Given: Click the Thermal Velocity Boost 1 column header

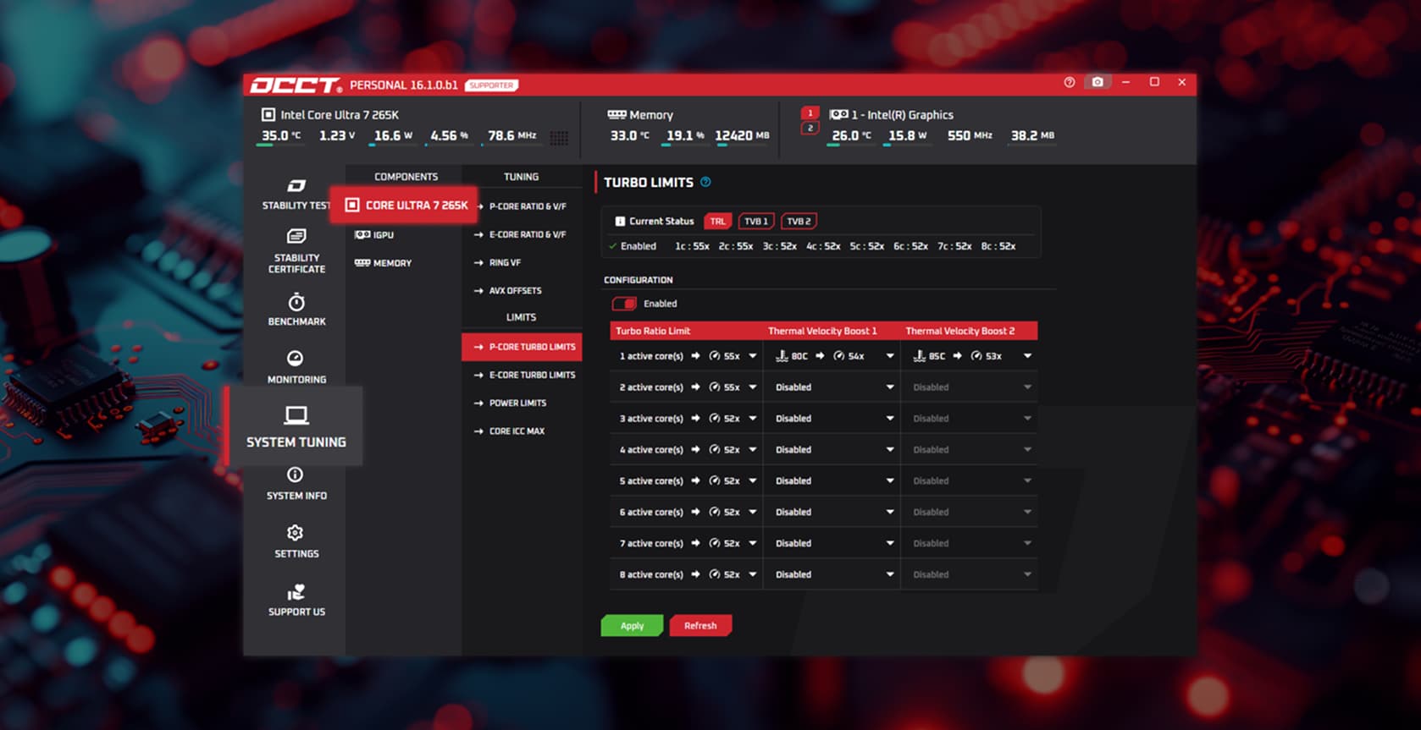Looking at the screenshot, I should [x=822, y=331].
